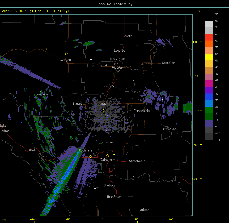Click the 0 km x-axis tick label
The height and width of the screenshot is (223, 229).
(x=103, y=219)
